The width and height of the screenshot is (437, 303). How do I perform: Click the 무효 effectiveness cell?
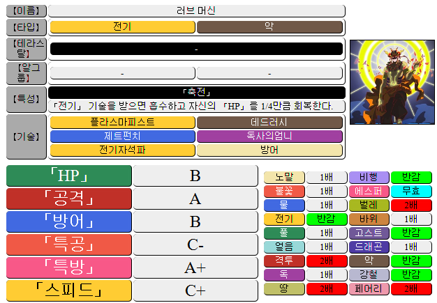pyautogui.click(x=411, y=191)
